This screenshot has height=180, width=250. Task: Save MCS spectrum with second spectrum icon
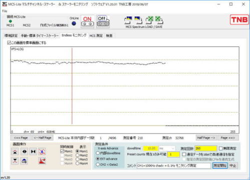pyautogui.click(x=138, y=20)
